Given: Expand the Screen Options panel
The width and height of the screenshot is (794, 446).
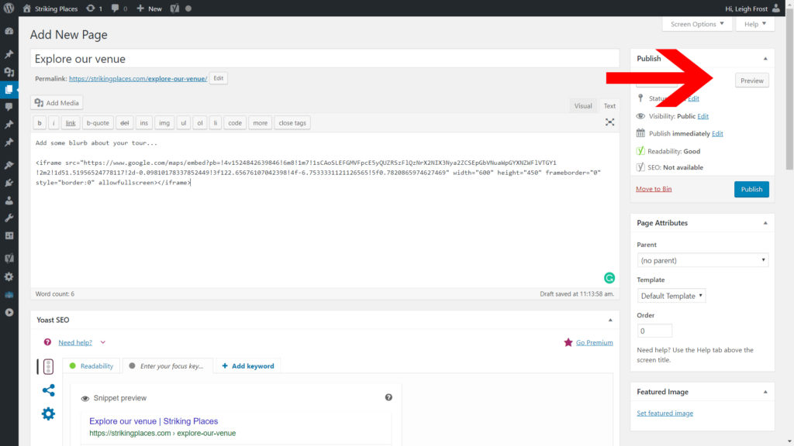Looking at the screenshot, I should pyautogui.click(x=697, y=24).
